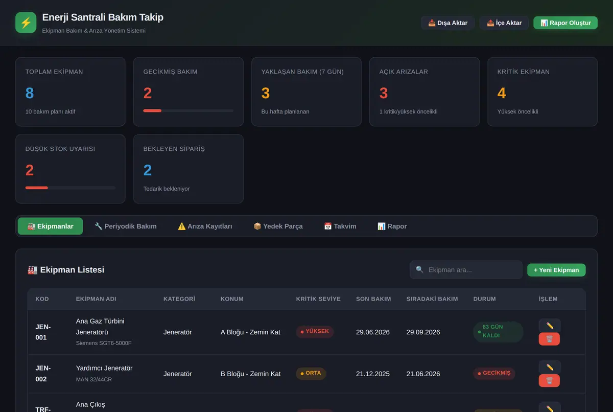Click the Ana Gaz Türbini Jeneratörü name
This screenshot has height=412, width=613.
coord(100,326)
